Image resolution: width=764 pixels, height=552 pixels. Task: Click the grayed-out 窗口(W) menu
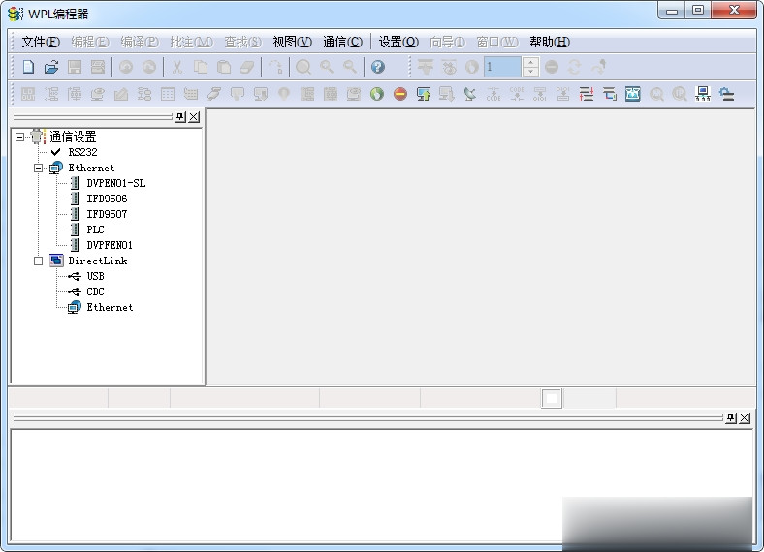click(x=497, y=42)
